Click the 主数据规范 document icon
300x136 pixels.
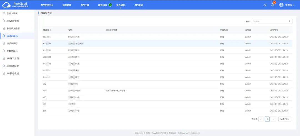coord(3,51)
